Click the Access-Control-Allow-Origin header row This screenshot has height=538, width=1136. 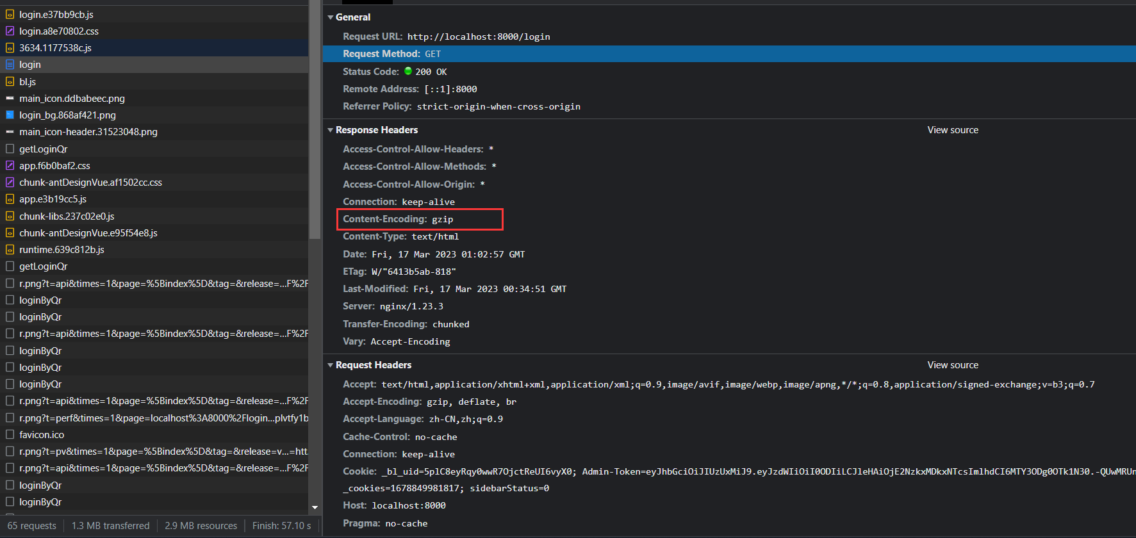(x=414, y=184)
